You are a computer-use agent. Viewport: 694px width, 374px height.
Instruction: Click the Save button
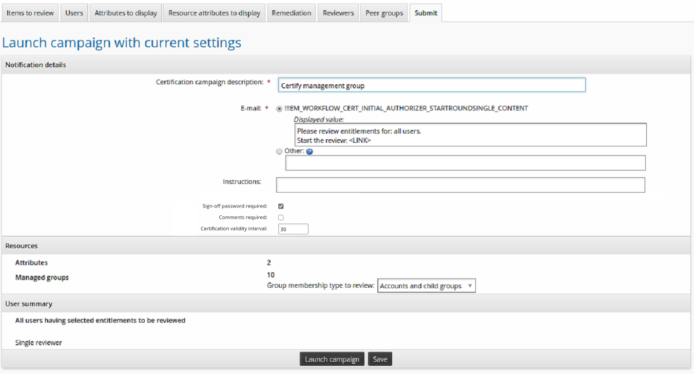click(380, 359)
